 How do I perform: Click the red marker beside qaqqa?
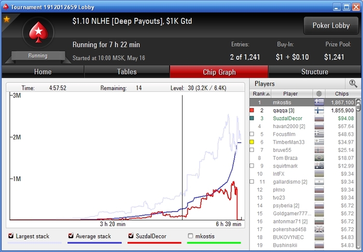point(252,110)
